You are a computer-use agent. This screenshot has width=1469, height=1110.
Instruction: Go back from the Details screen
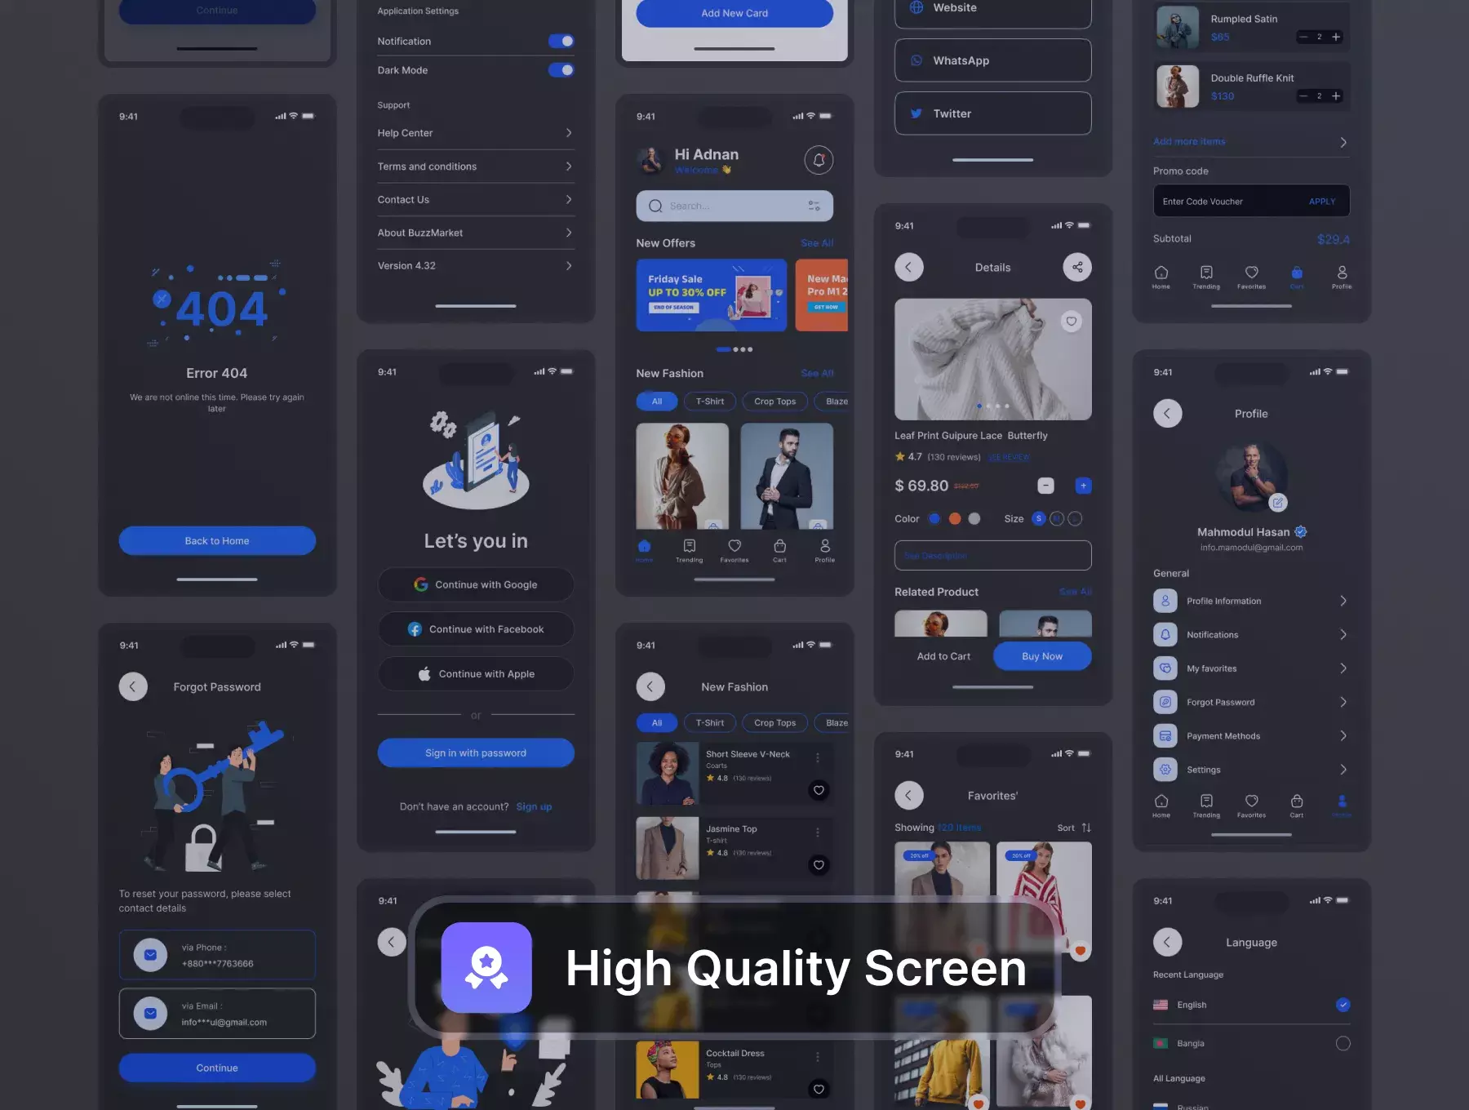908,267
